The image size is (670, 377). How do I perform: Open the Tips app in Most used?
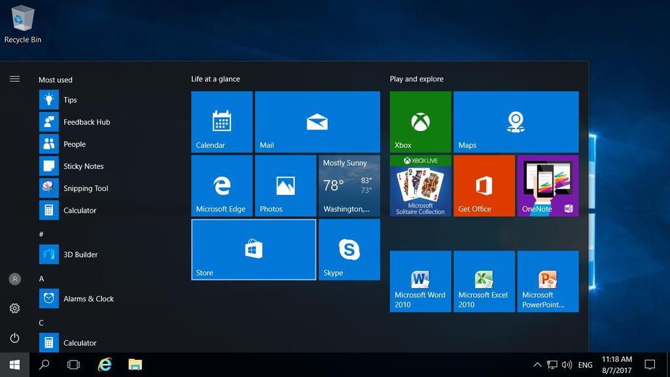click(x=107, y=100)
